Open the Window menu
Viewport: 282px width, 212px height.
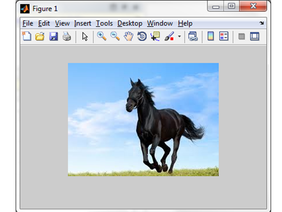point(160,24)
